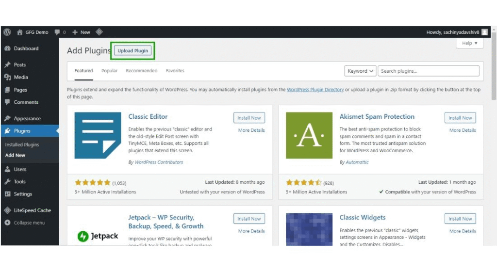This screenshot has height=271, width=497.
Task: Open More Details for Classic Editor
Action: (x=251, y=130)
